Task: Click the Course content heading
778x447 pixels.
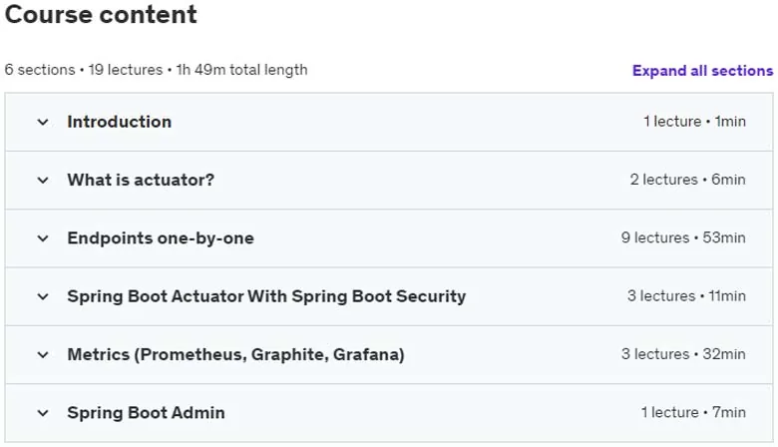Action: pyautogui.click(x=101, y=14)
